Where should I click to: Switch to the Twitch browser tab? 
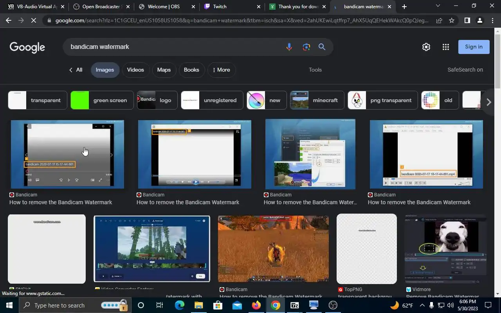(231, 7)
